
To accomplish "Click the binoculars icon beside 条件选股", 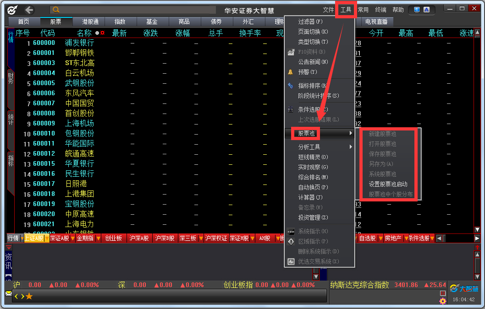I will click(291, 109).
